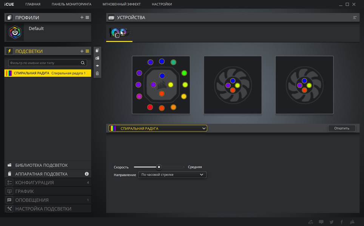The height and width of the screenshot is (226, 364).
Task: Click the Corsair logo in the pump head center
Action: point(162,85)
